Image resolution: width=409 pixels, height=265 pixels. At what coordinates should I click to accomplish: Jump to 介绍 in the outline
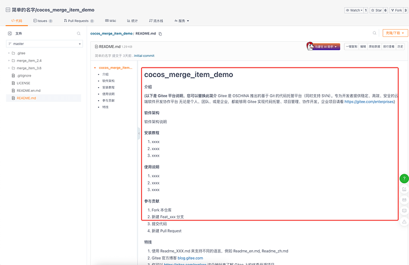(106, 74)
